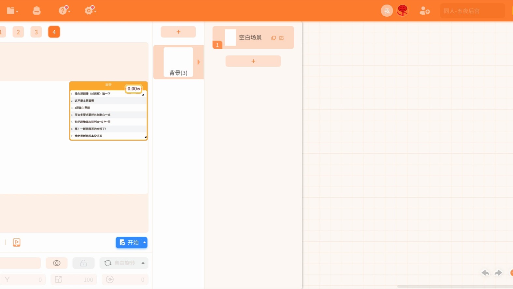513x289 pixels.
Task: Select list row 这不是主界面啊
Action: [108, 101]
